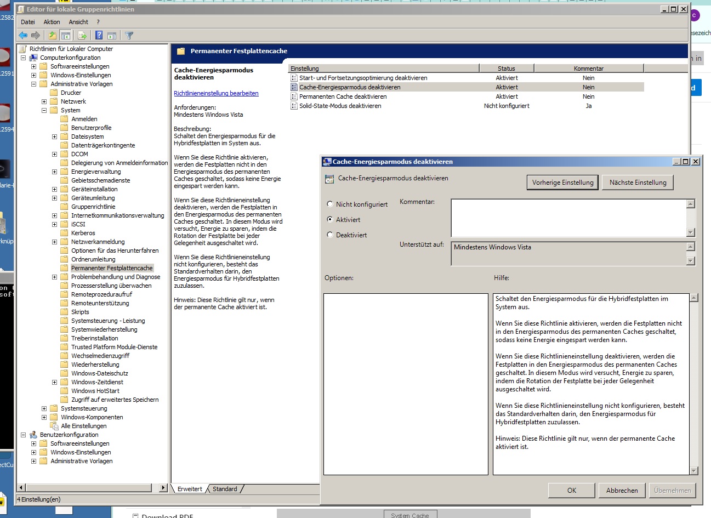Click the folder icon next to Drucker
This screenshot has width=711, height=518.
pyautogui.click(x=54, y=93)
